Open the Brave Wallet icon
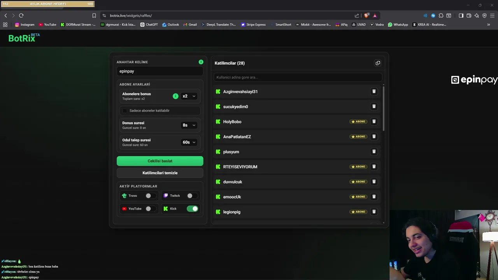 (469, 16)
